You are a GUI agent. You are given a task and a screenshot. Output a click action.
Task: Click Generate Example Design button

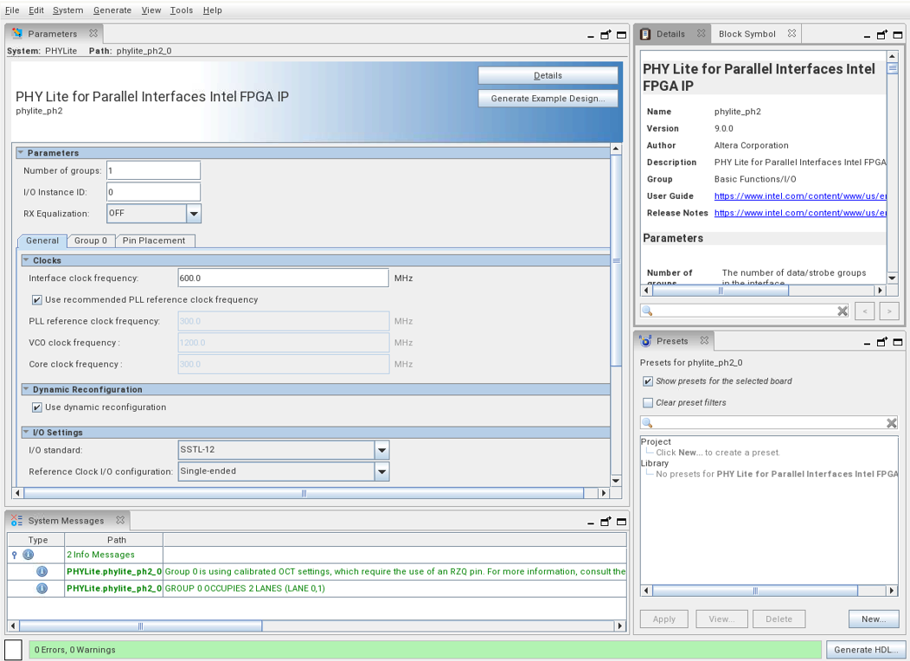tap(548, 99)
